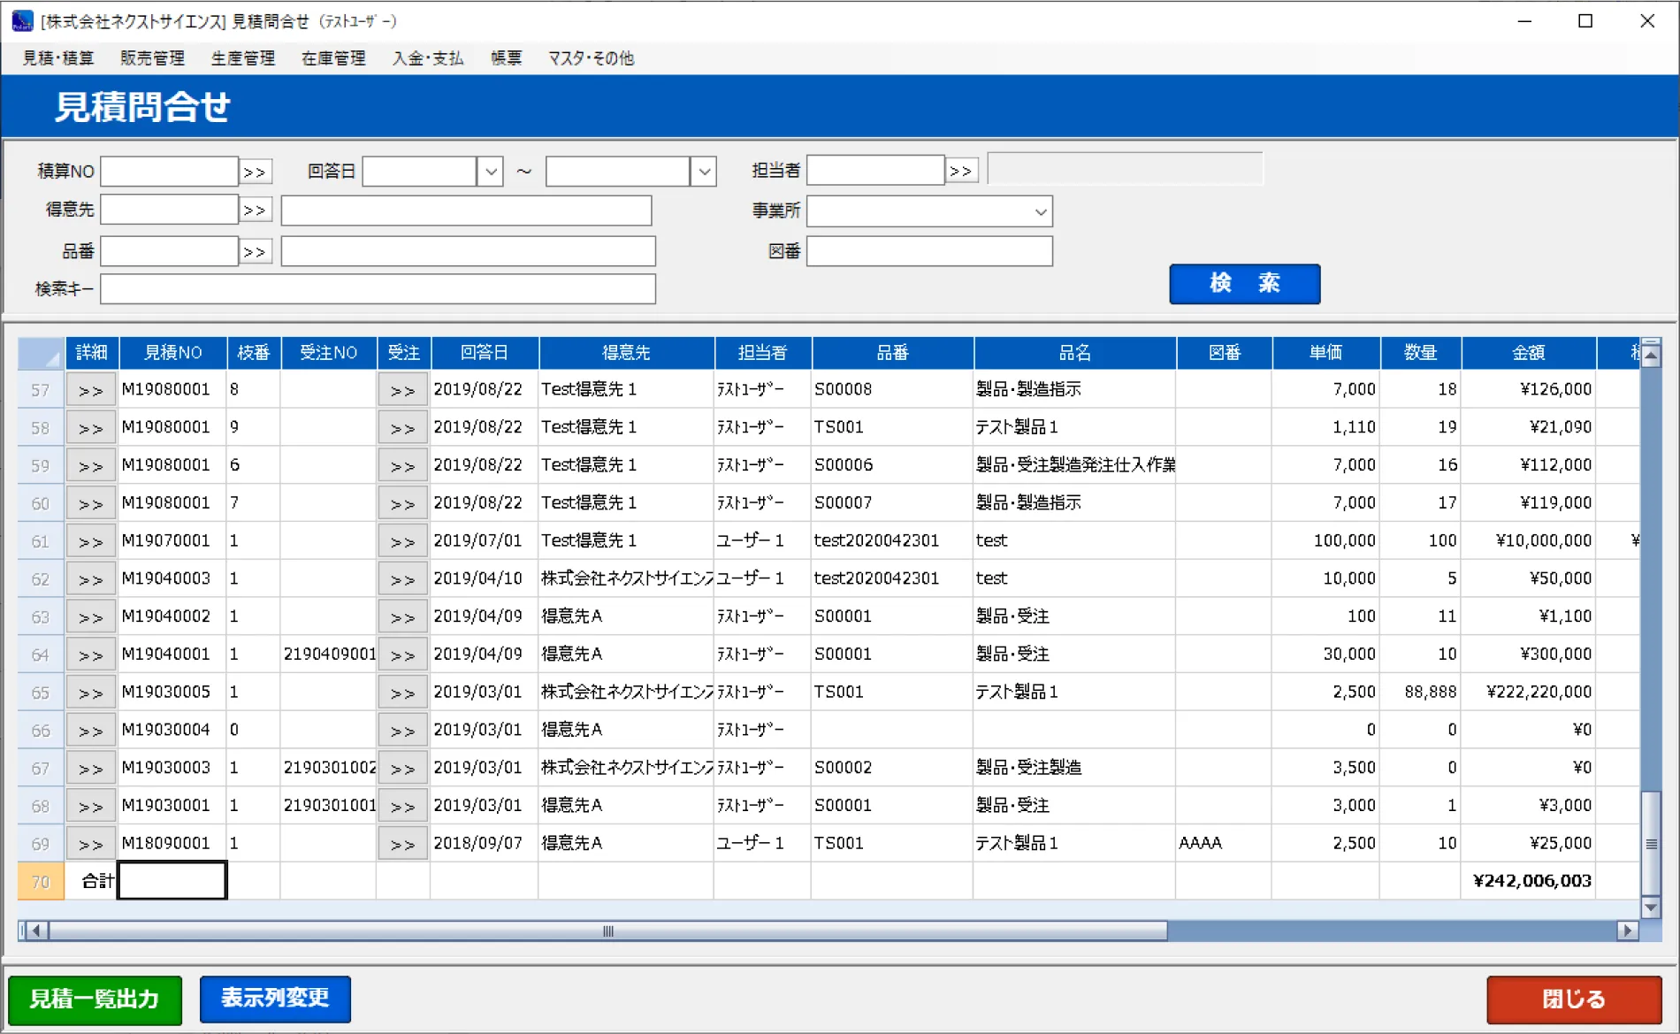Click the horizontal scrollbar right arrow
The image size is (1680, 1034).
1627,931
